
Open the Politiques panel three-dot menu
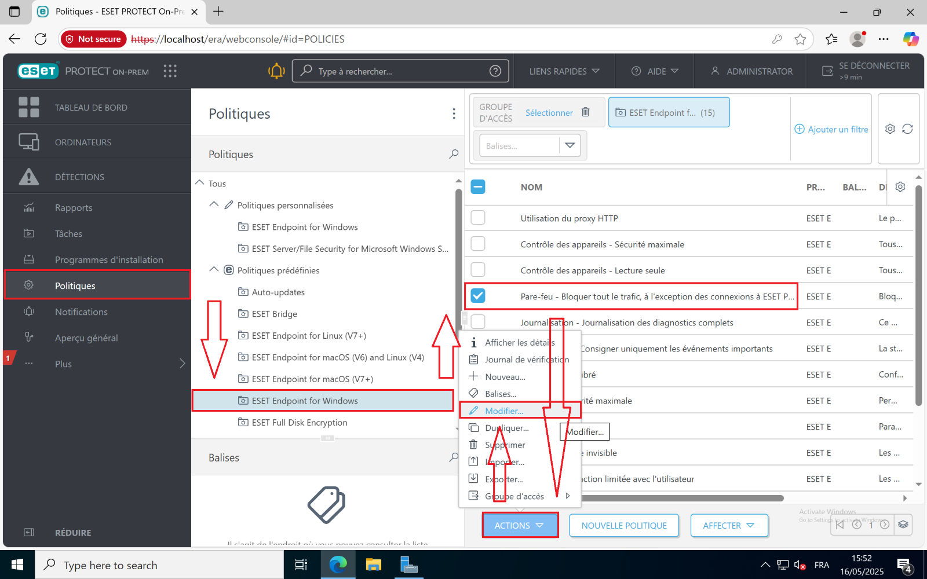point(454,113)
